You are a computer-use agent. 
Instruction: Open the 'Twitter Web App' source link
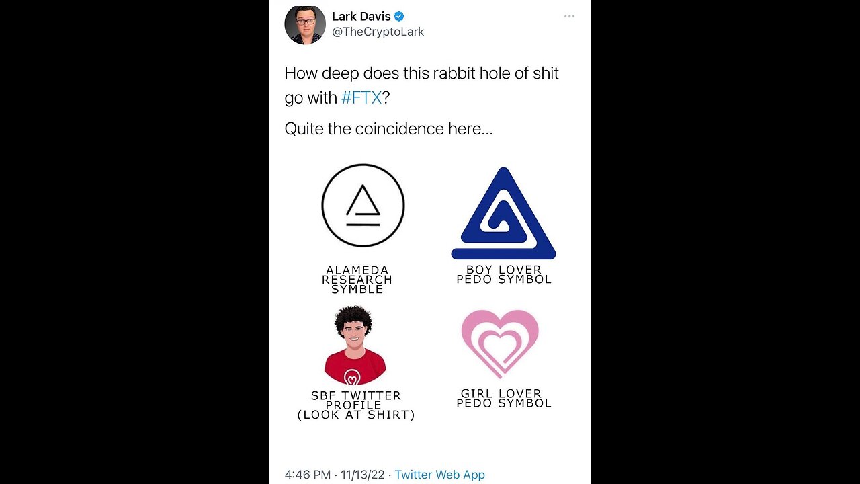click(x=439, y=475)
